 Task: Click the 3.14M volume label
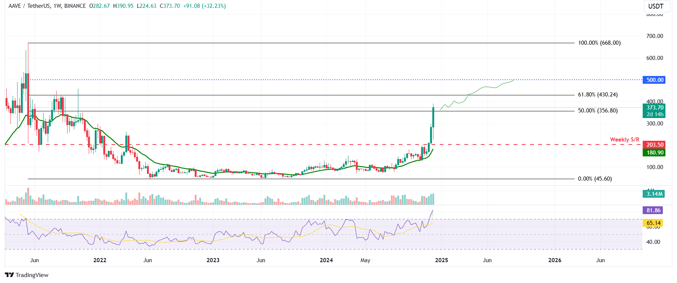pyautogui.click(x=655, y=194)
